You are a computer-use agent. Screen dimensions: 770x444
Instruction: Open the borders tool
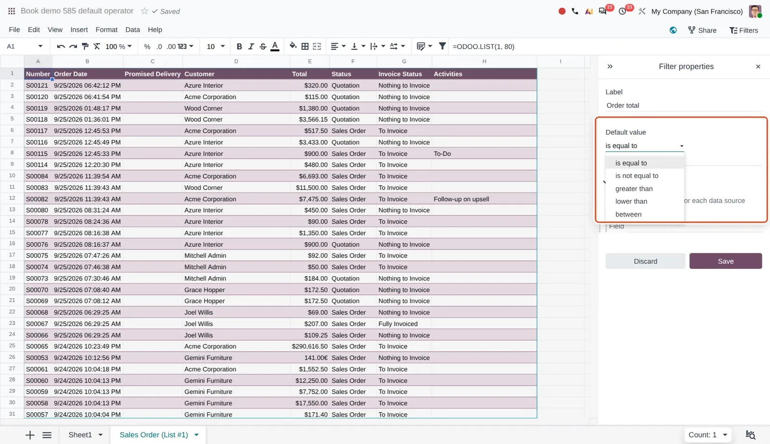click(305, 47)
